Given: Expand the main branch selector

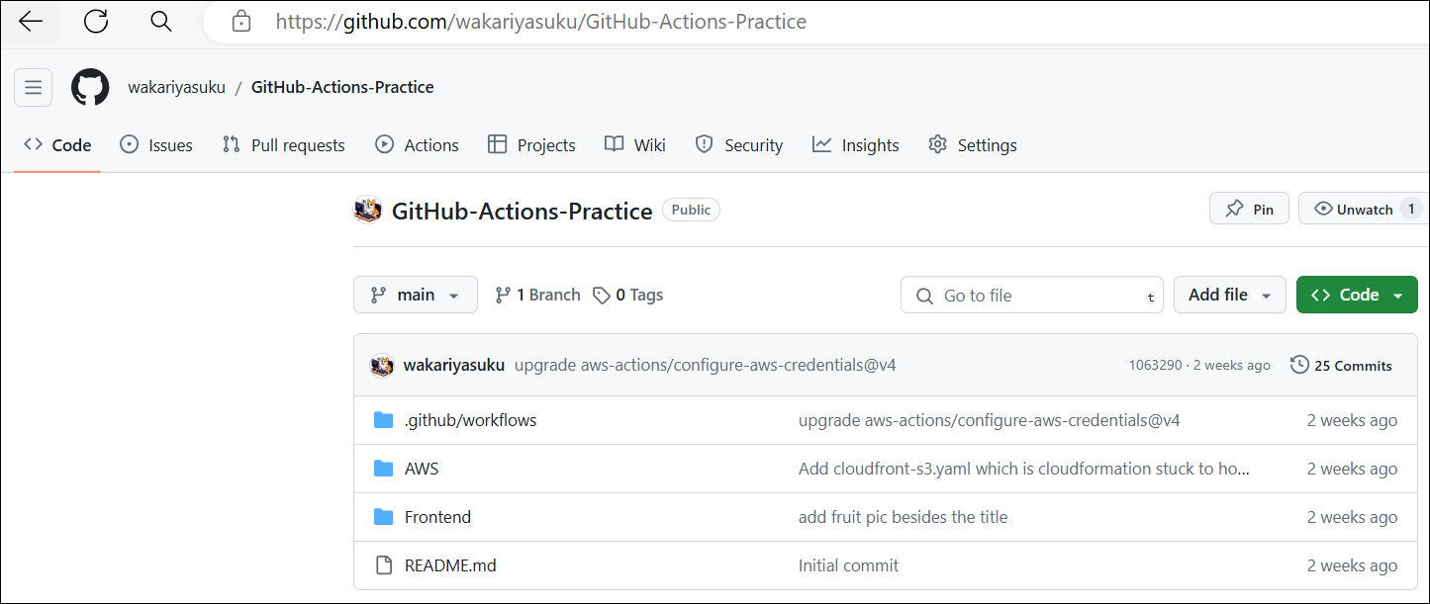Looking at the screenshot, I should (415, 294).
